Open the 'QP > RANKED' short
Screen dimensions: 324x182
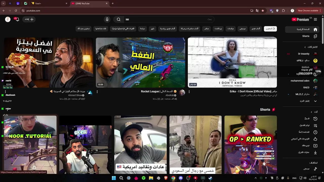pos(251,145)
